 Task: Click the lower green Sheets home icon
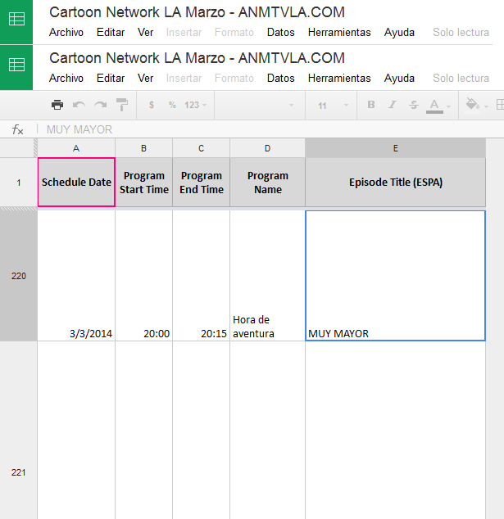point(16,67)
